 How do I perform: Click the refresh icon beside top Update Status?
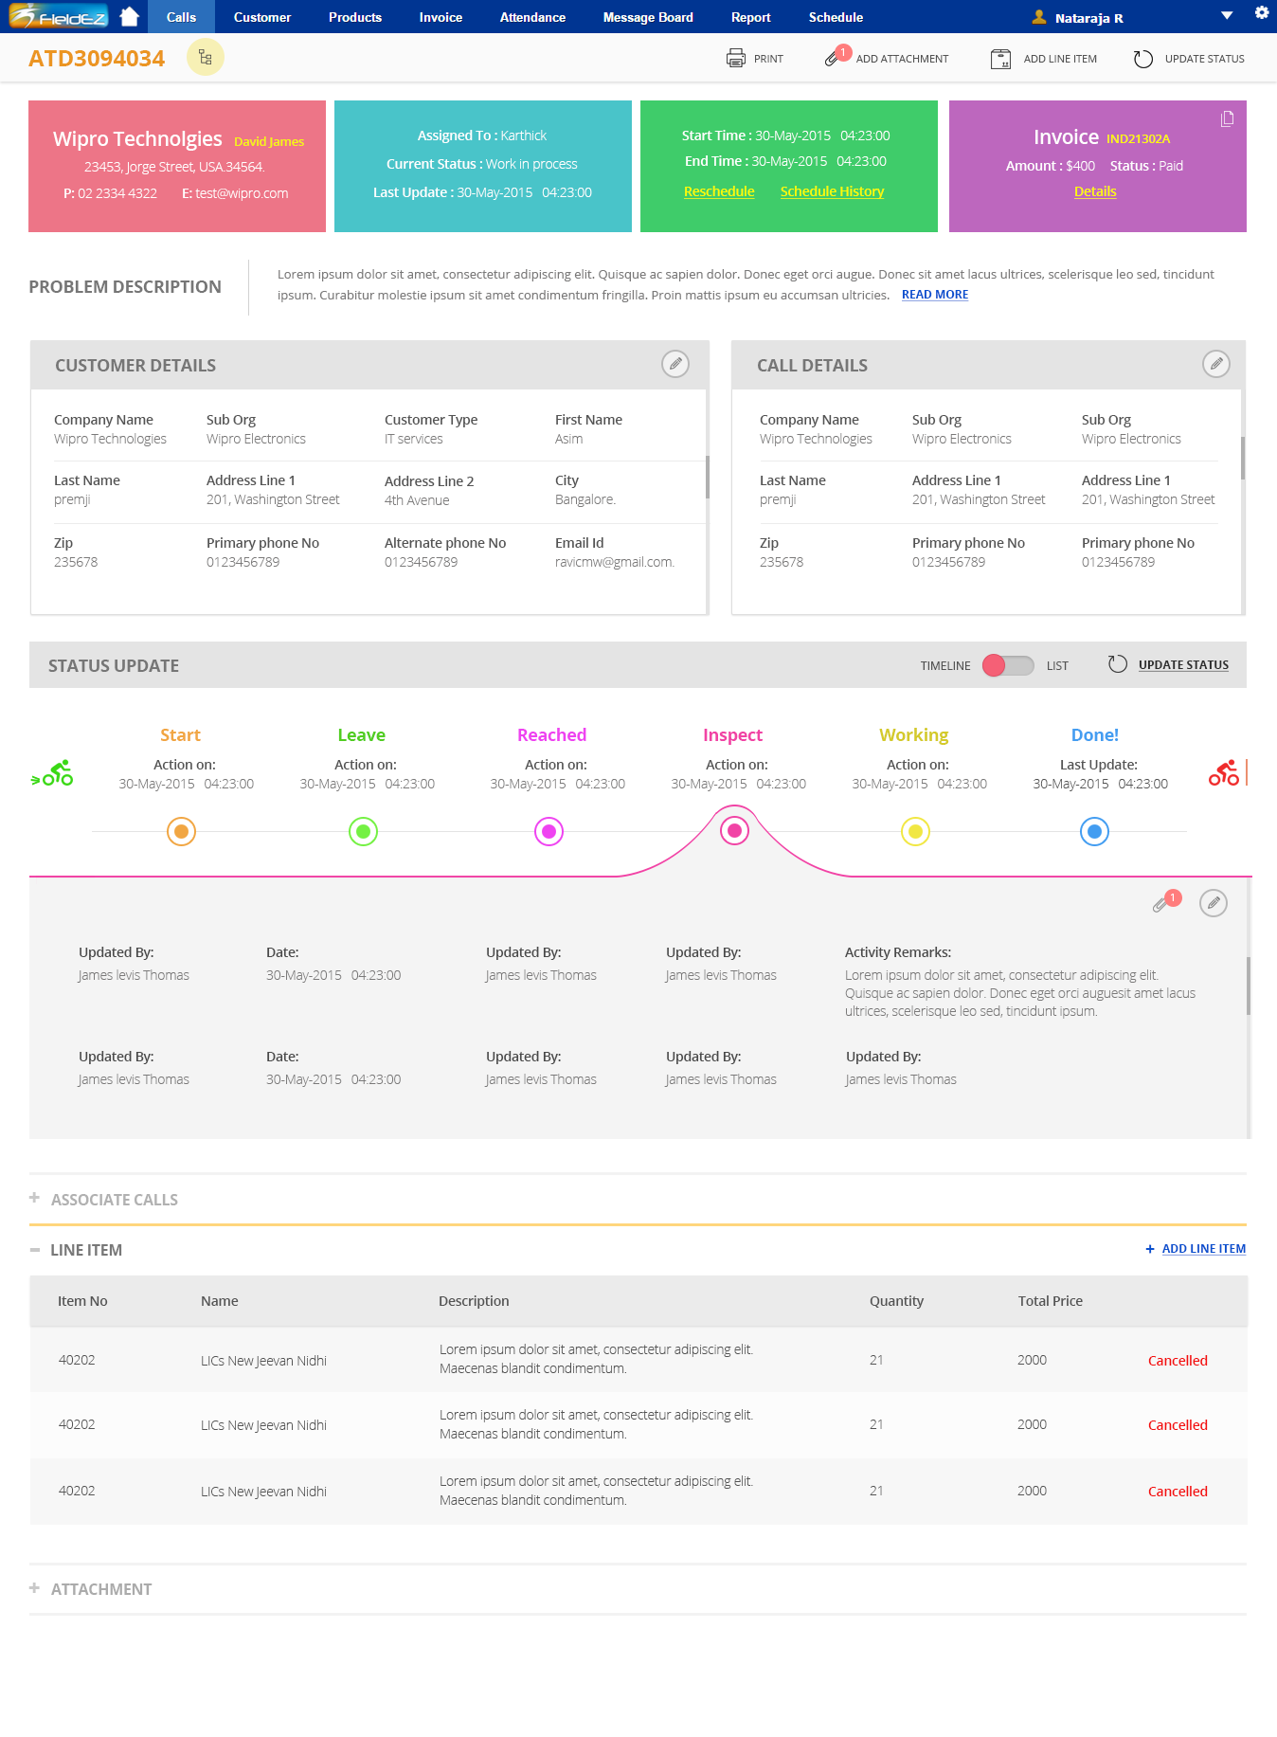[1143, 59]
